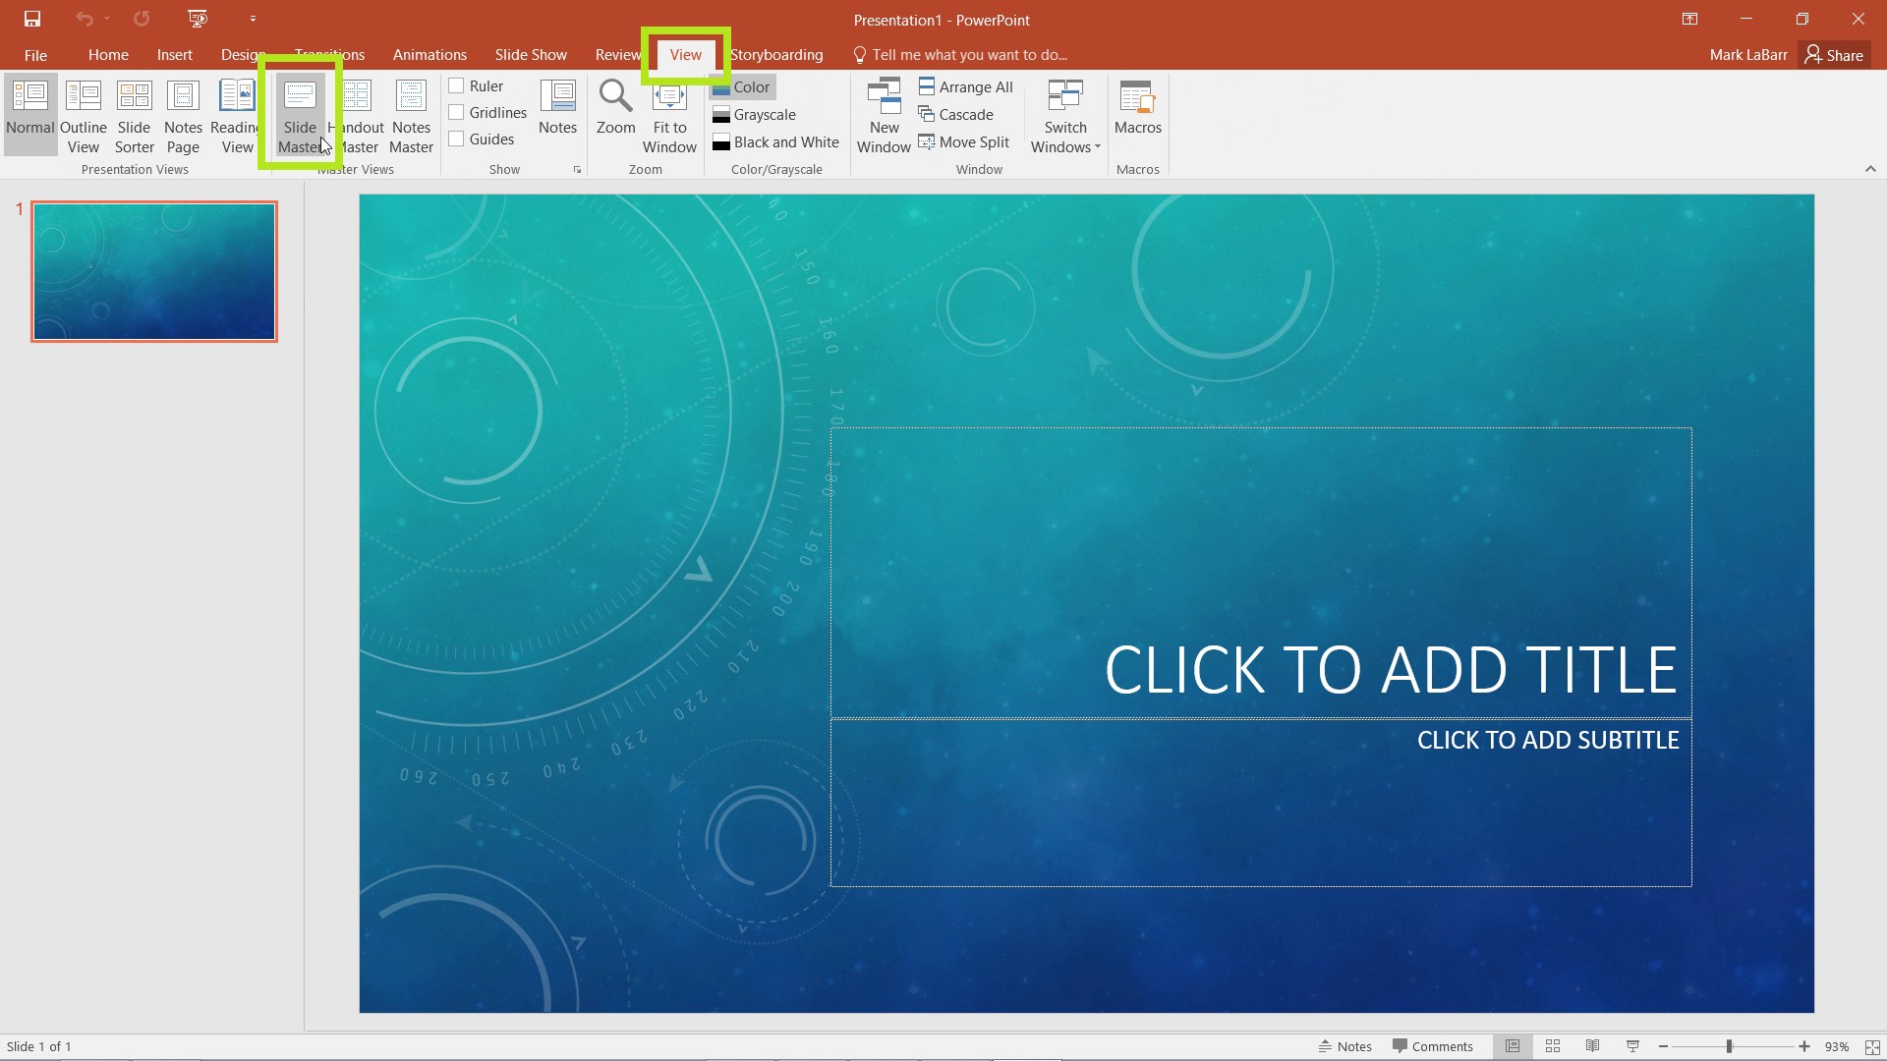The height and width of the screenshot is (1061, 1887).
Task: Toggle the Guides checkbox on
Action: (456, 139)
